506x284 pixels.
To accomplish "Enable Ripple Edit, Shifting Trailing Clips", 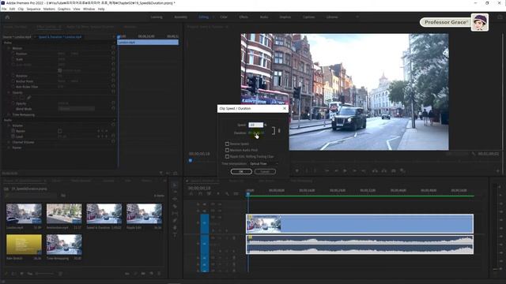I will coord(227,156).
